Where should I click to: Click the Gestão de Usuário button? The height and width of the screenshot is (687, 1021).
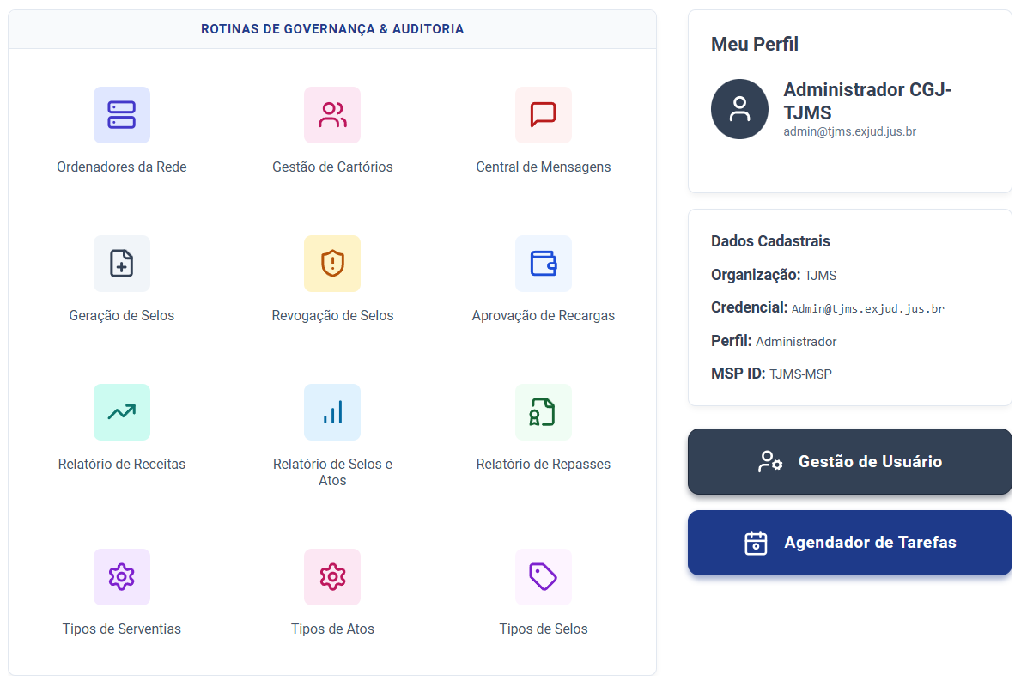[850, 462]
